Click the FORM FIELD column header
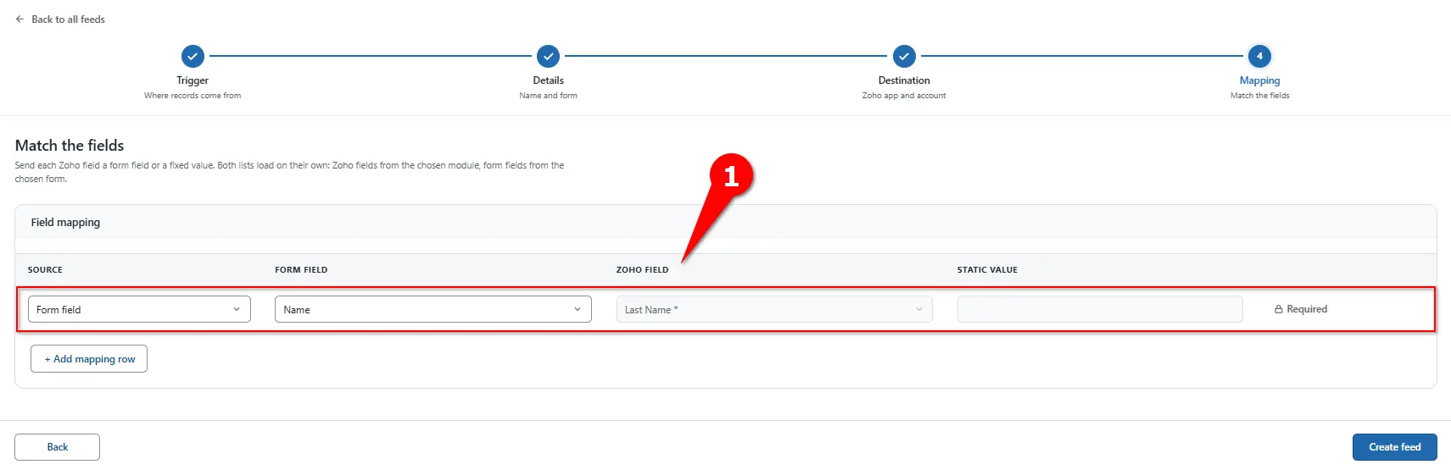1451x470 pixels. [301, 270]
